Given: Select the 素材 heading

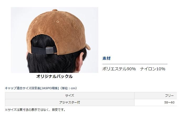Looking at the screenshot, I should (x=106, y=58).
